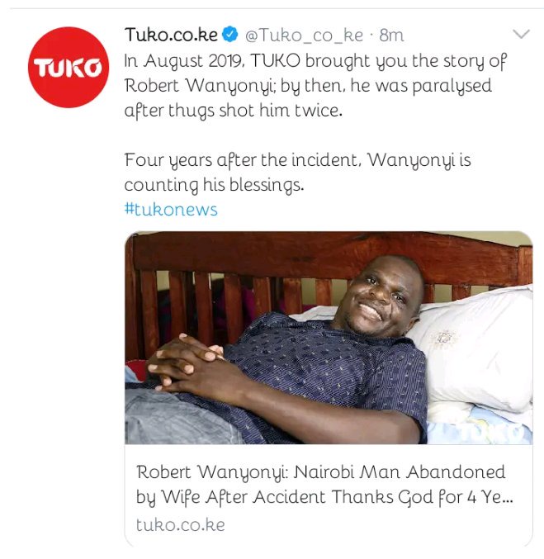Click the blue verified badge
The width and height of the screenshot is (544, 559).
click(x=230, y=35)
